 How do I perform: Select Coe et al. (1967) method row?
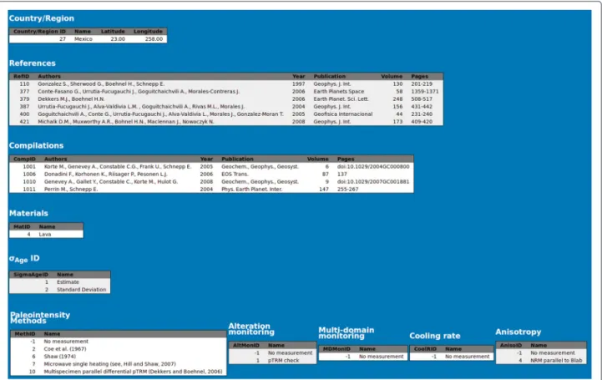pyautogui.click(x=119, y=349)
